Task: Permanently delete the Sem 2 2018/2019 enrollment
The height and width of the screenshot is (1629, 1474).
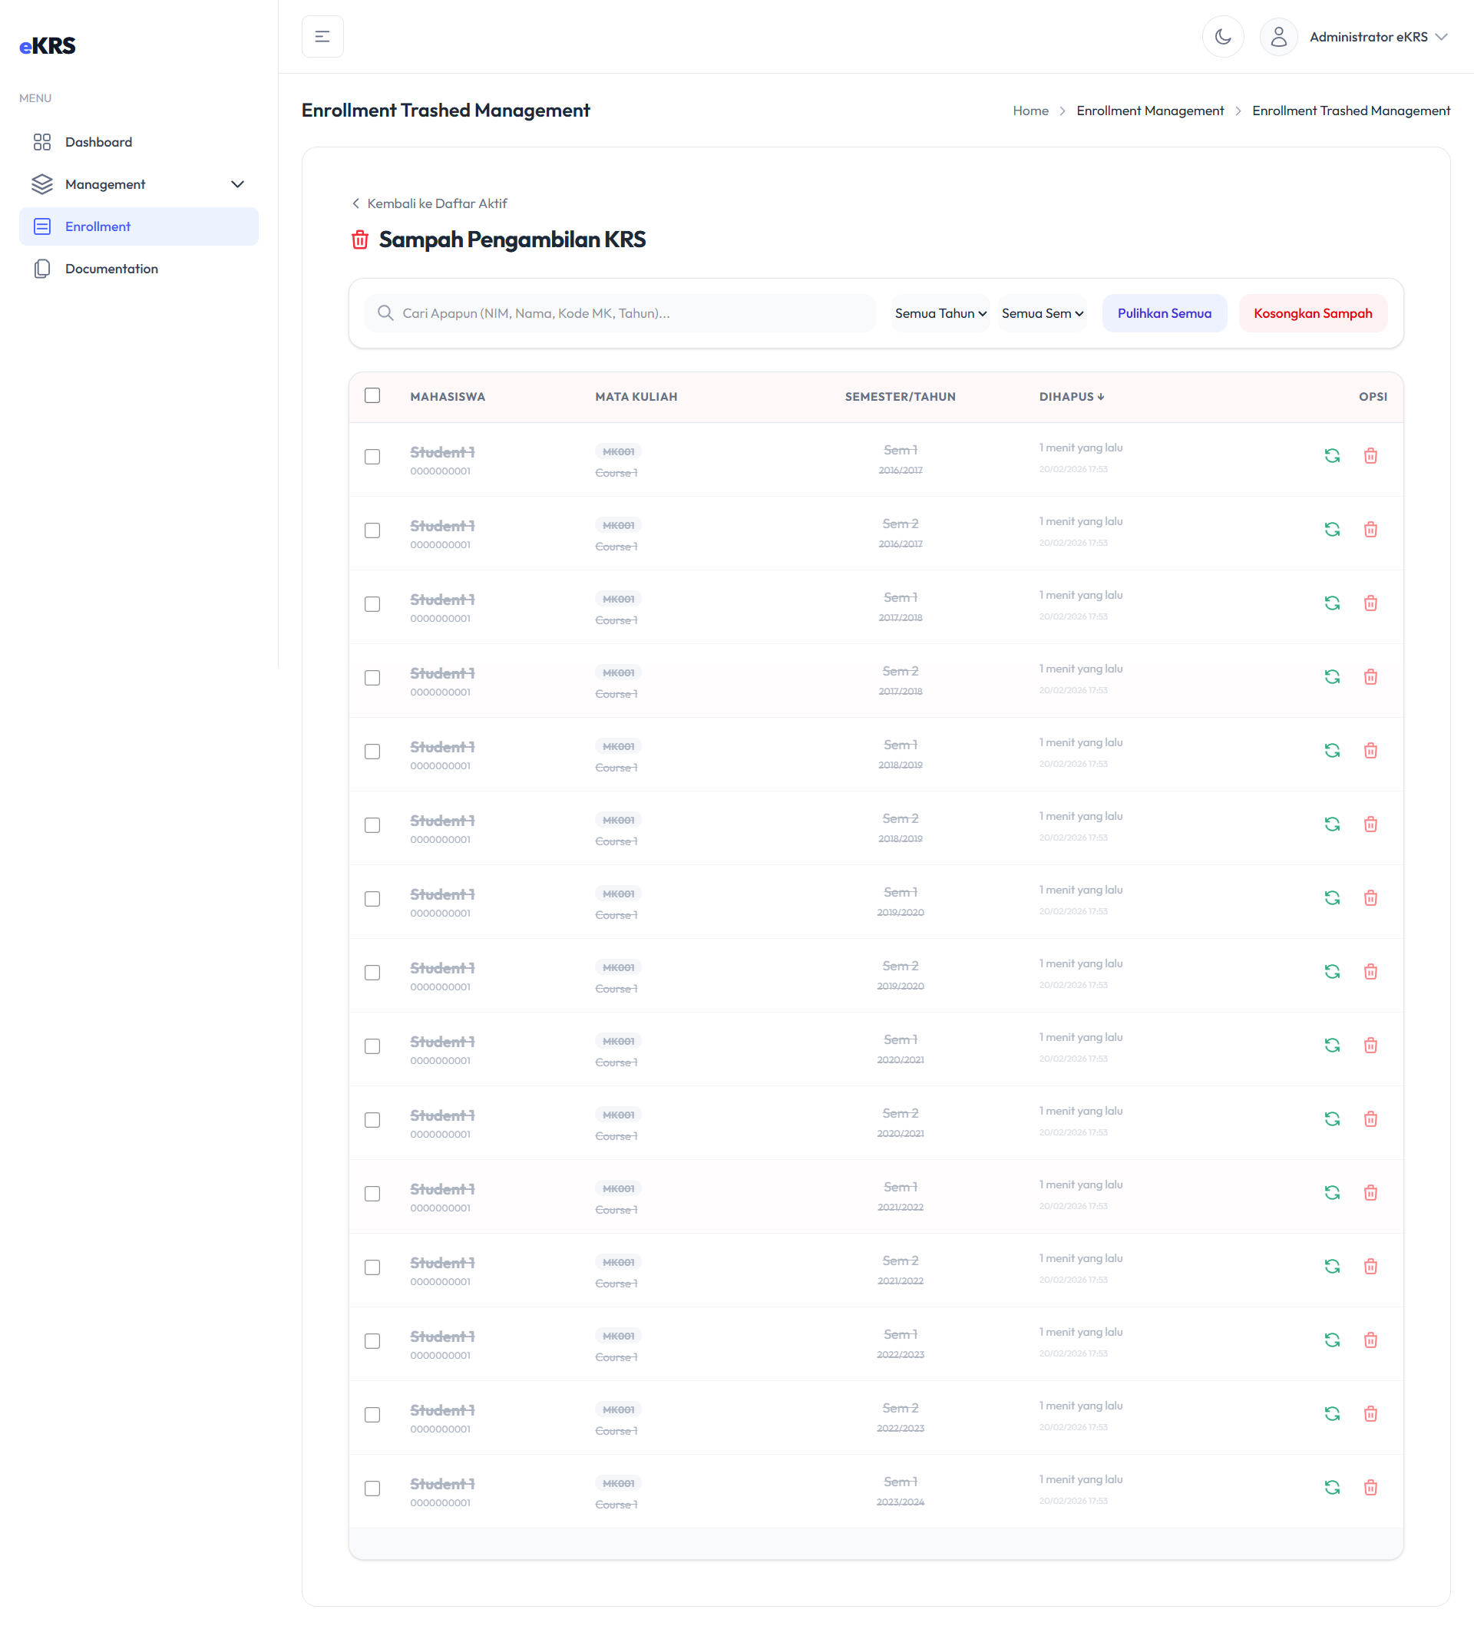Action: tap(1370, 824)
